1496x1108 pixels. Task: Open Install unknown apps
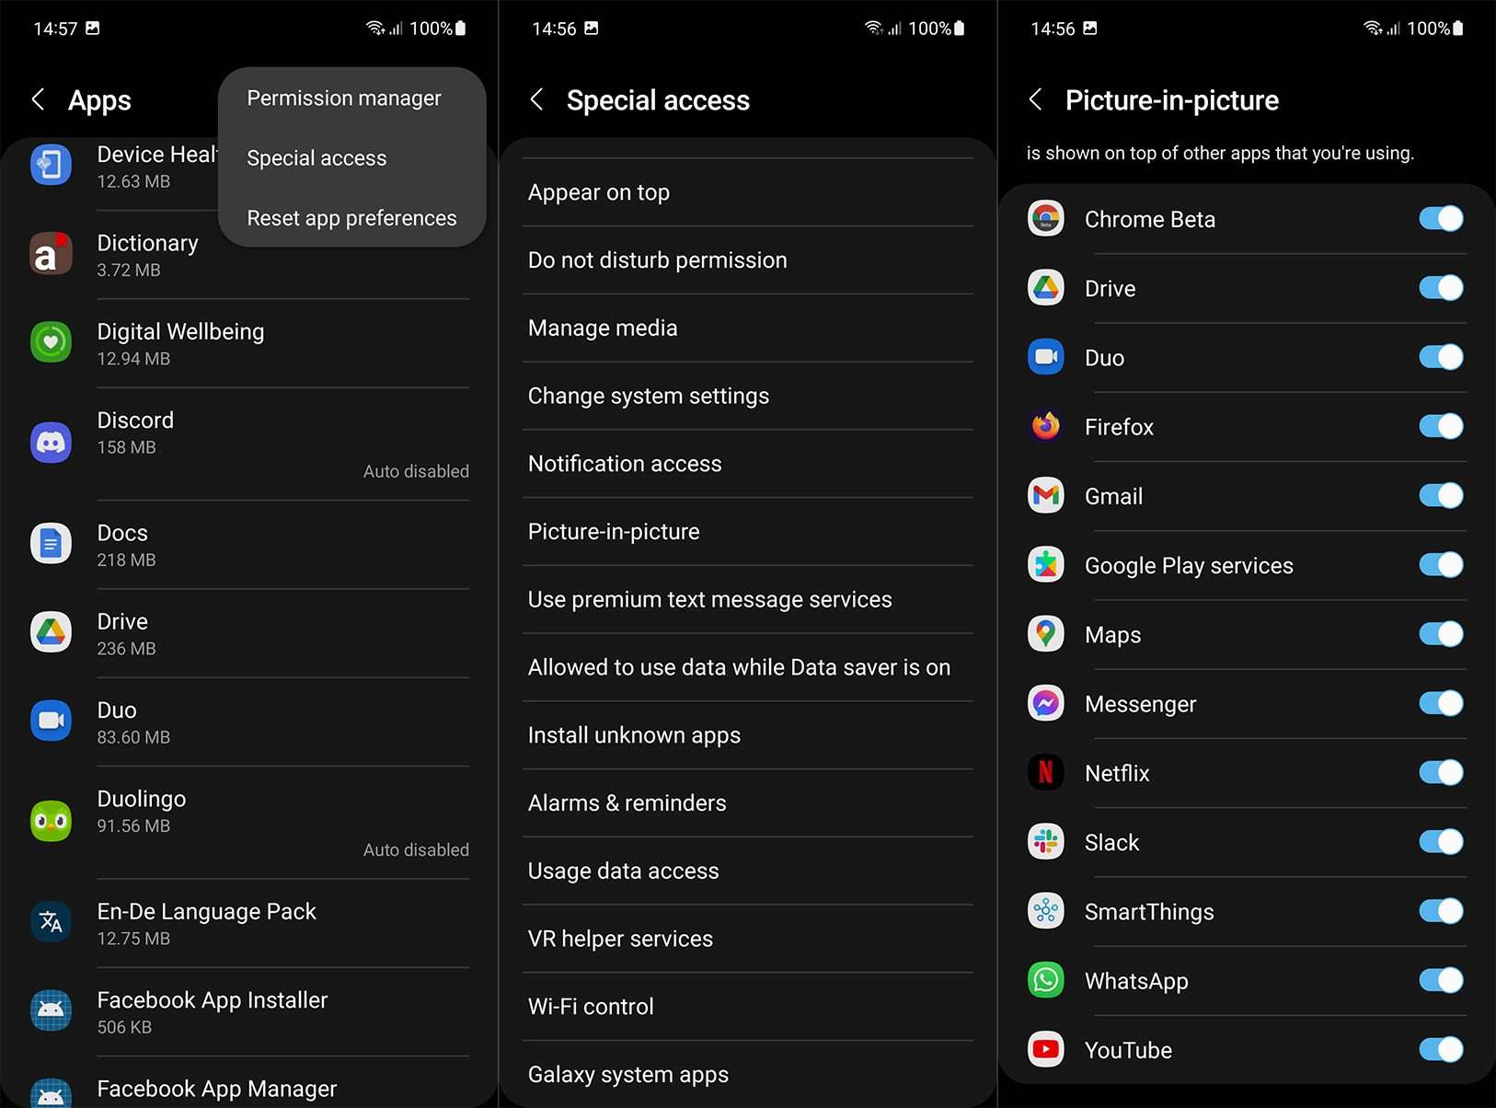[x=748, y=735]
